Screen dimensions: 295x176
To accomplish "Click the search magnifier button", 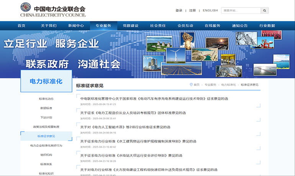I will click(264, 10).
